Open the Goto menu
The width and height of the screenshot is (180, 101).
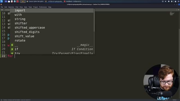(26, 7)
